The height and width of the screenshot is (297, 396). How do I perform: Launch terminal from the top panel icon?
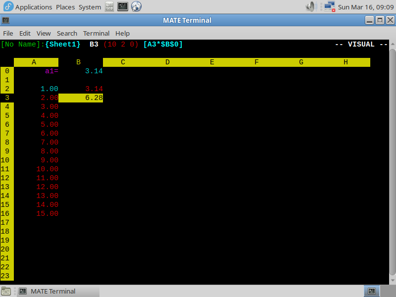pos(123,7)
